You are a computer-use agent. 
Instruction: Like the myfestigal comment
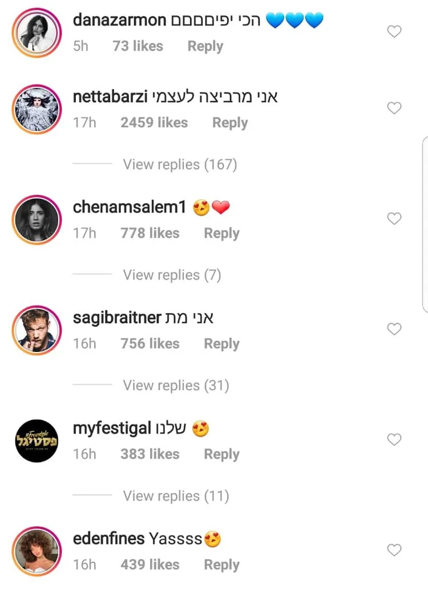point(394,439)
